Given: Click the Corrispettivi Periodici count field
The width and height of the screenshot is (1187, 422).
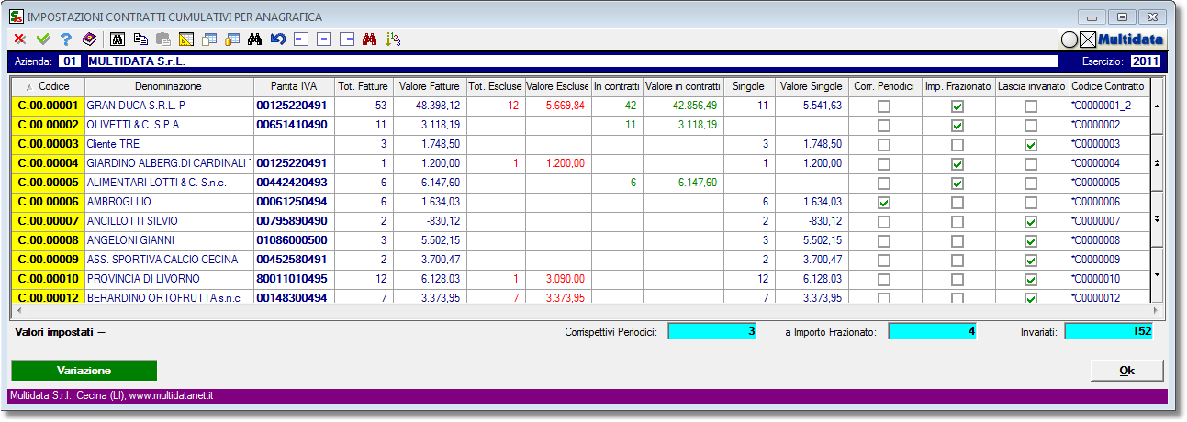Looking at the screenshot, I should coord(712,331).
